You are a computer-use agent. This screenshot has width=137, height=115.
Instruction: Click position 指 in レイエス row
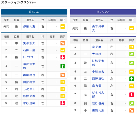point(17,57)
